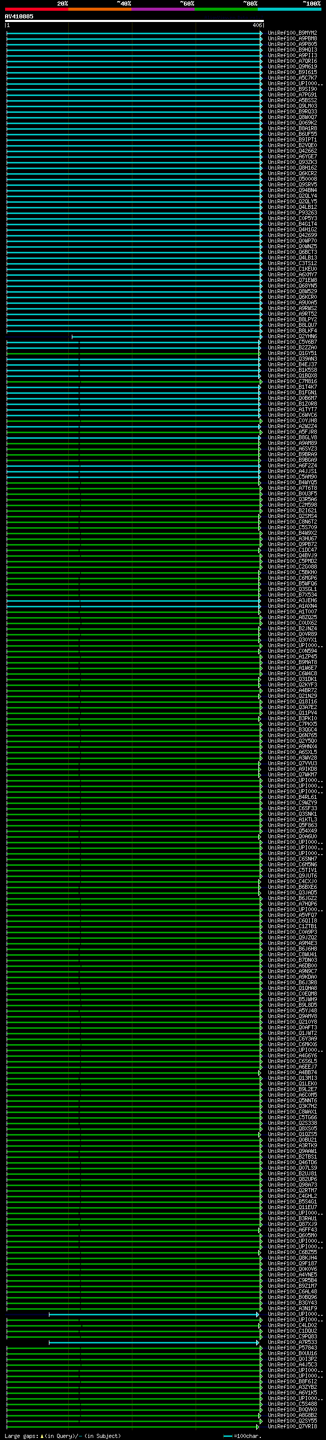Select hit label UniRef100_B2VQE0

point(292,146)
